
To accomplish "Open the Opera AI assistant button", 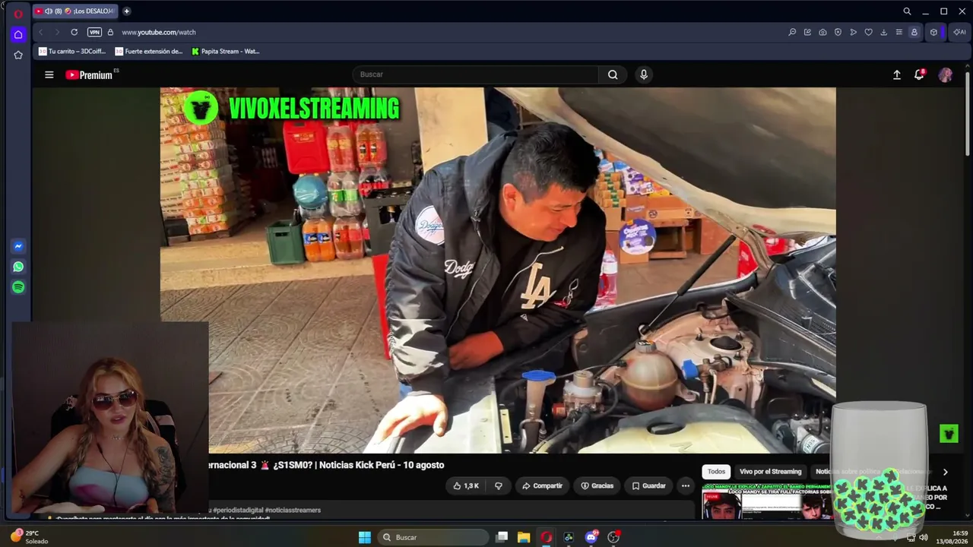I will tap(959, 32).
